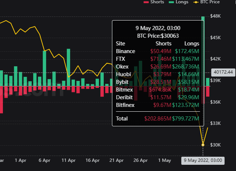
Task: Click the total longs value $799.727M
Action: pyautogui.click(x=186, y=119)
